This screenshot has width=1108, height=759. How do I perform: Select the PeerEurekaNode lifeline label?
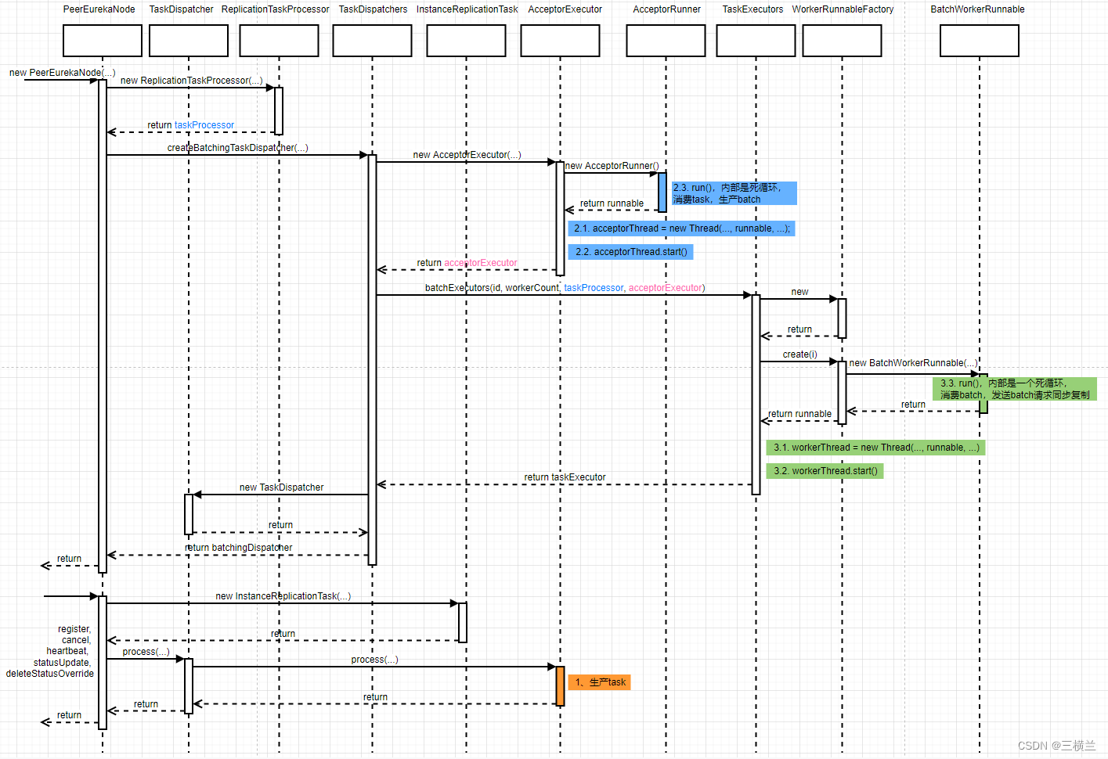99,9
